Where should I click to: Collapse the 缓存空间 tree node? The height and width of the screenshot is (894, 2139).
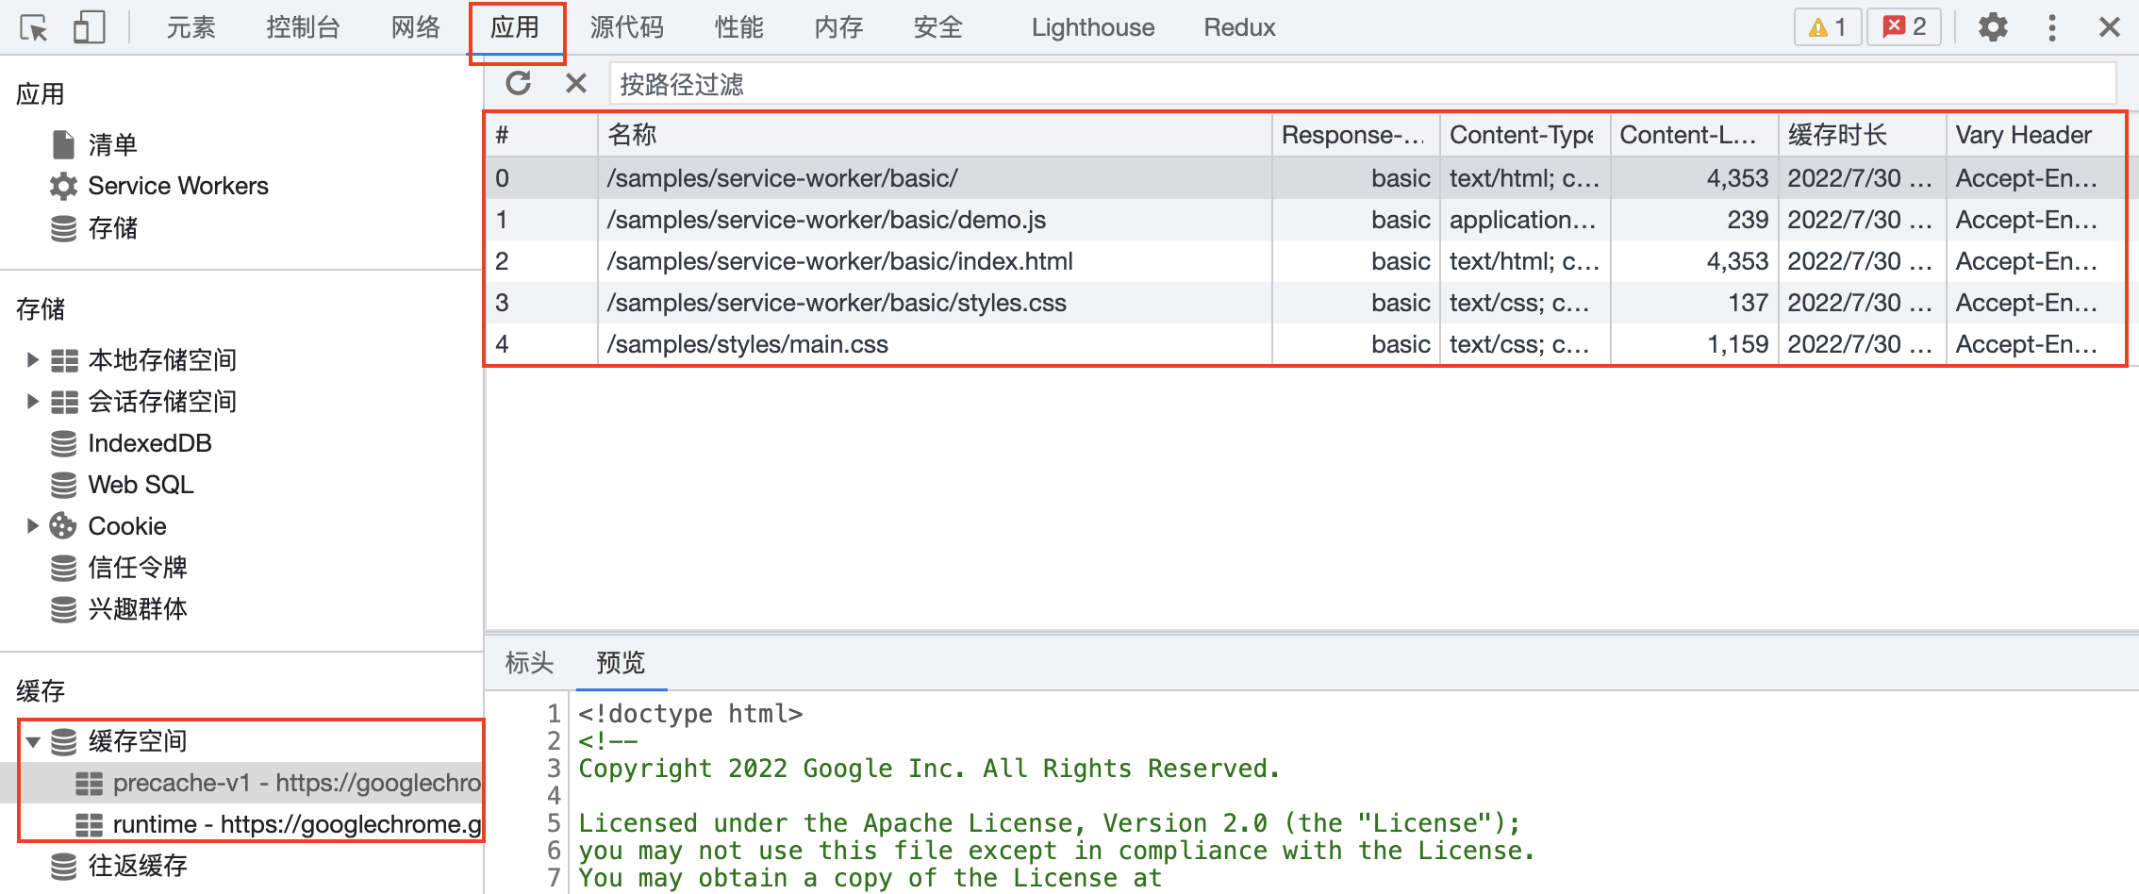click(32, 741)
